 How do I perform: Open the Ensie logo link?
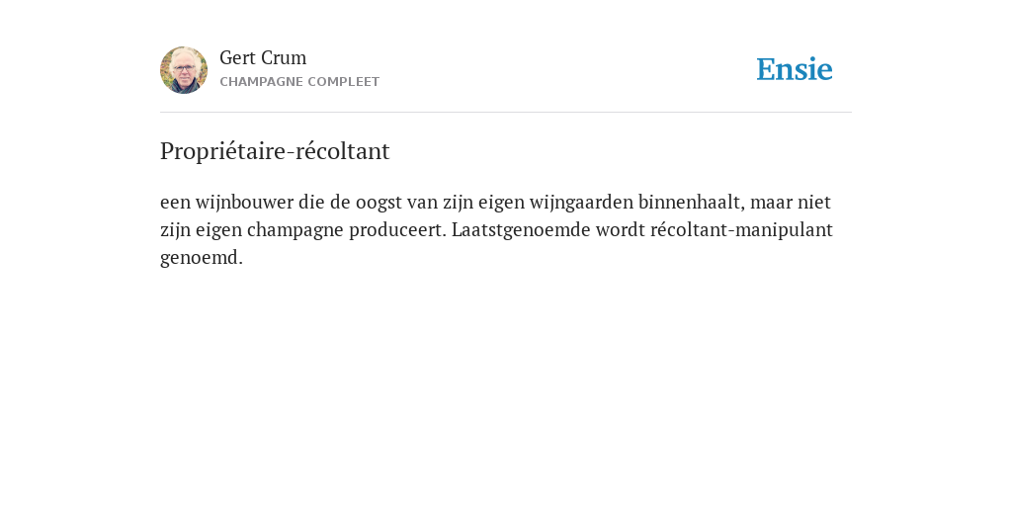[x=795, y=69]
